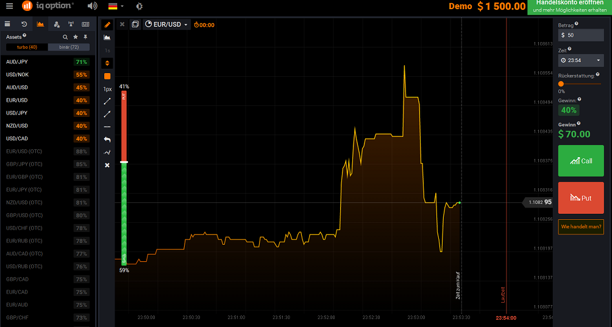Viewport: 612px width, 327px height.
Task: Click the Rückerstattung slider handle
Action: 561,84
